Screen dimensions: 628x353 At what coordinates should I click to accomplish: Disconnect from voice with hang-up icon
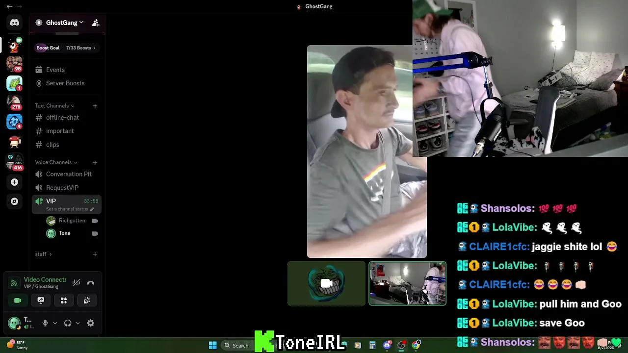[x=91, y=283]
